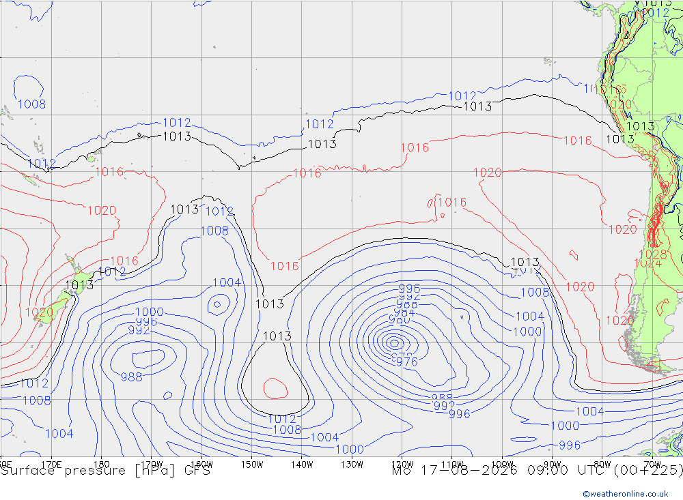This screenshot has width=683, height=500.
Task: Select the 988 label under the western low
Action: [132, 377]
